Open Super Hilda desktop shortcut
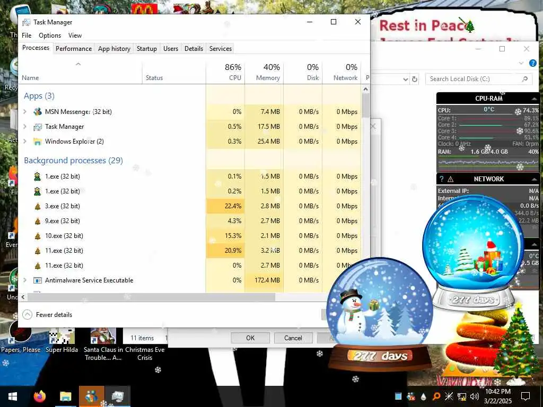Viewport: 543px width, 407px height. click(62, 341)
